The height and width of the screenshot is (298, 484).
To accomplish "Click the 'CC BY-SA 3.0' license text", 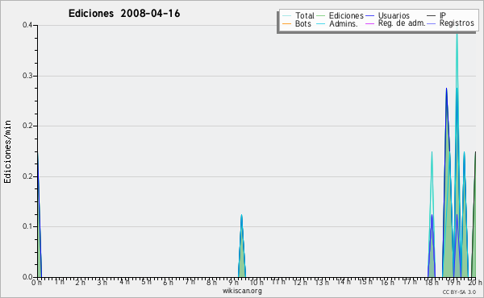I will point(459,292).
